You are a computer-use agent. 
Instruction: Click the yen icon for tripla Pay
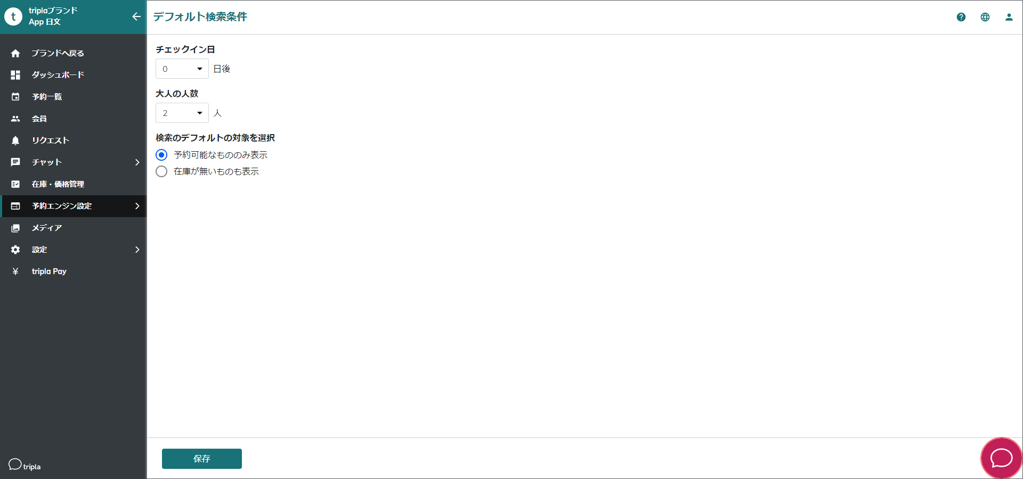pos(15,271)
